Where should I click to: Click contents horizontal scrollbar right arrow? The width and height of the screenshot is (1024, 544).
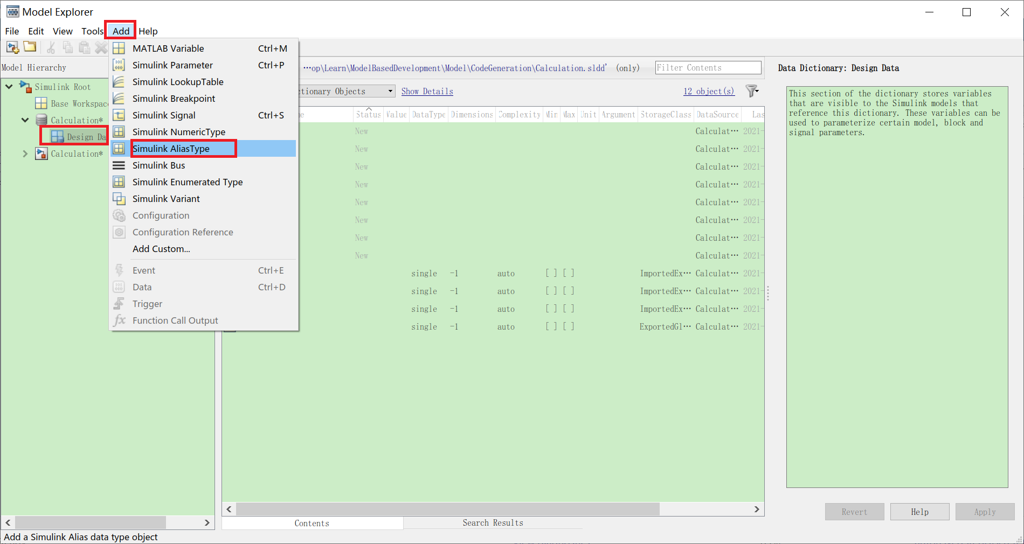(757, 509)
